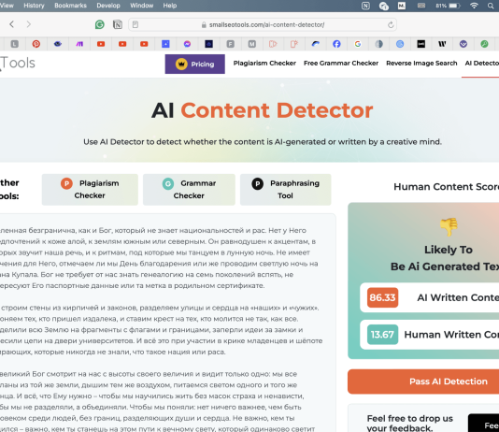Open Reverse Image Search nav link

[421, 63]
